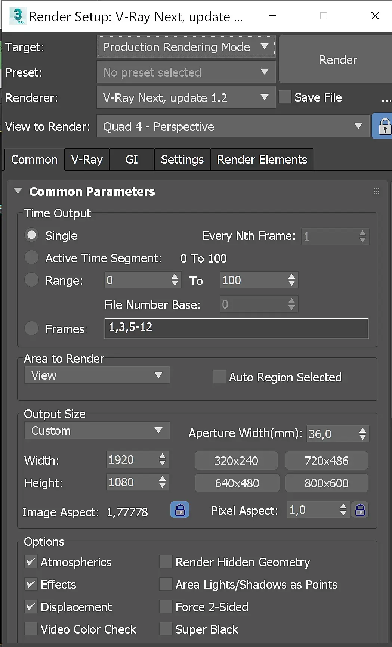Screen dimensions: 392x647
Task: Switch to the V-Ray tab
Action: (87, 160)
